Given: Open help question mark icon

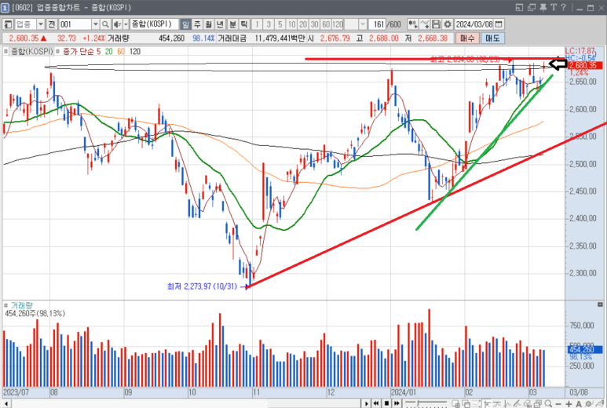Looking at the screenshot, I should [563, 7].
